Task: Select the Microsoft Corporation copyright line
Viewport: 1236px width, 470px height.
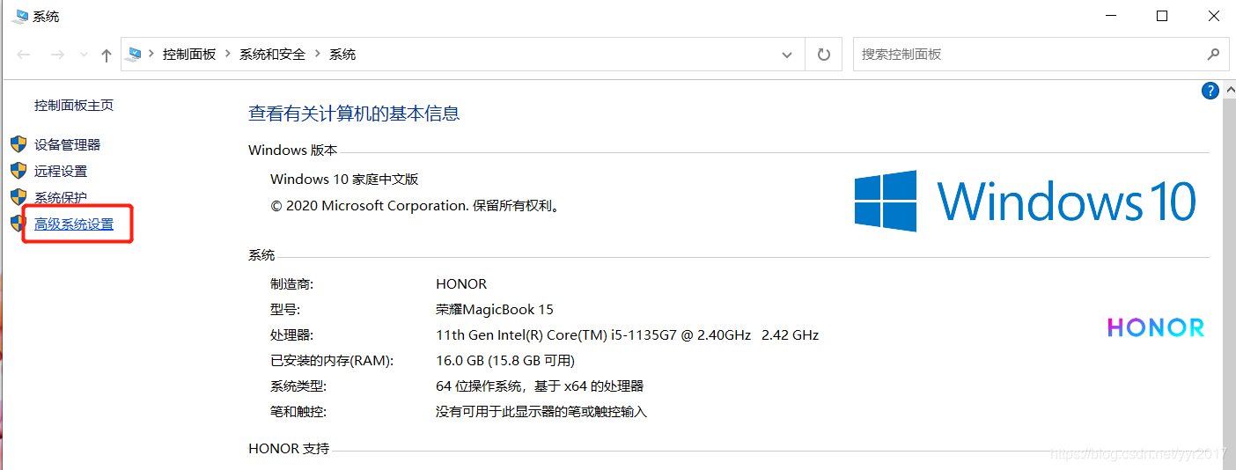Action: pos(416,206)
